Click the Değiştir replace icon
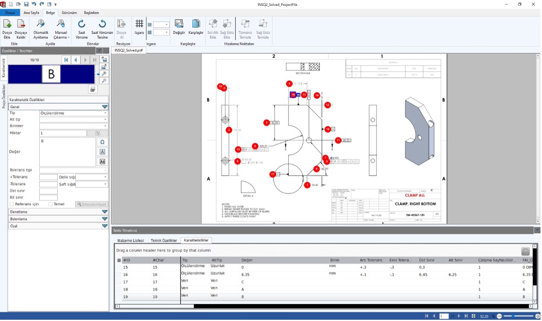Viewport: 542px width, 321px height. (179, 29)
